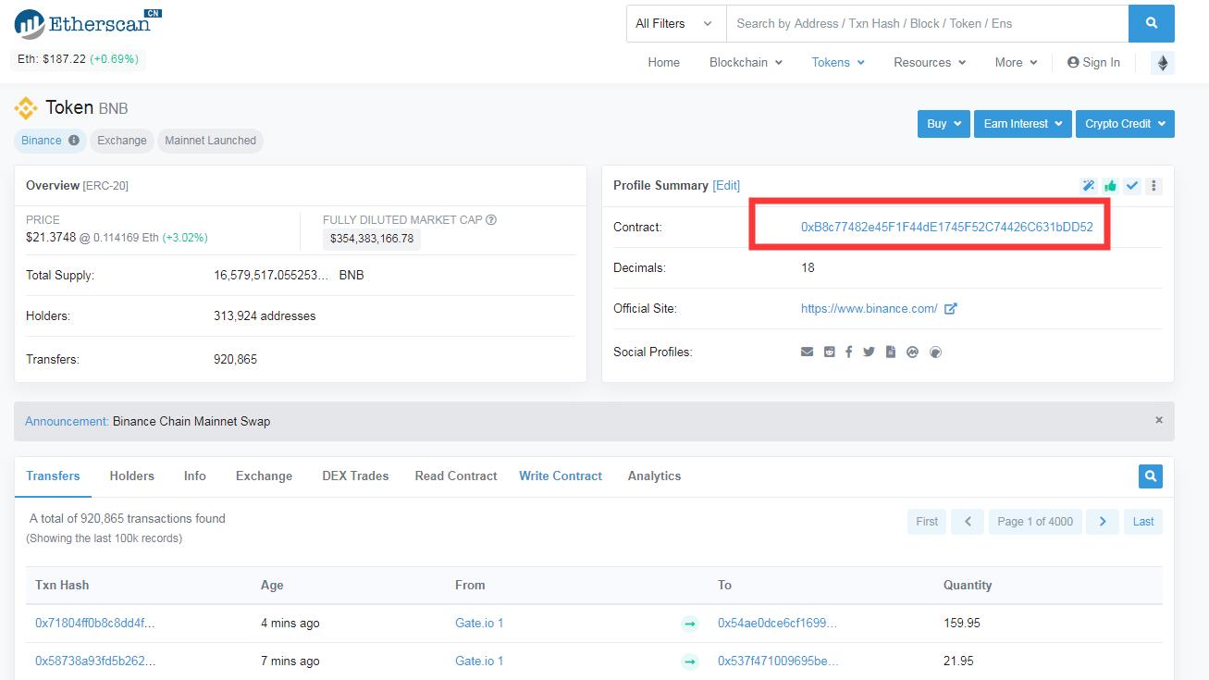This screenshot has width=1209, height=680.
Task: Open the contract address 0xB8c77482e45F... link
Action: 947,228
